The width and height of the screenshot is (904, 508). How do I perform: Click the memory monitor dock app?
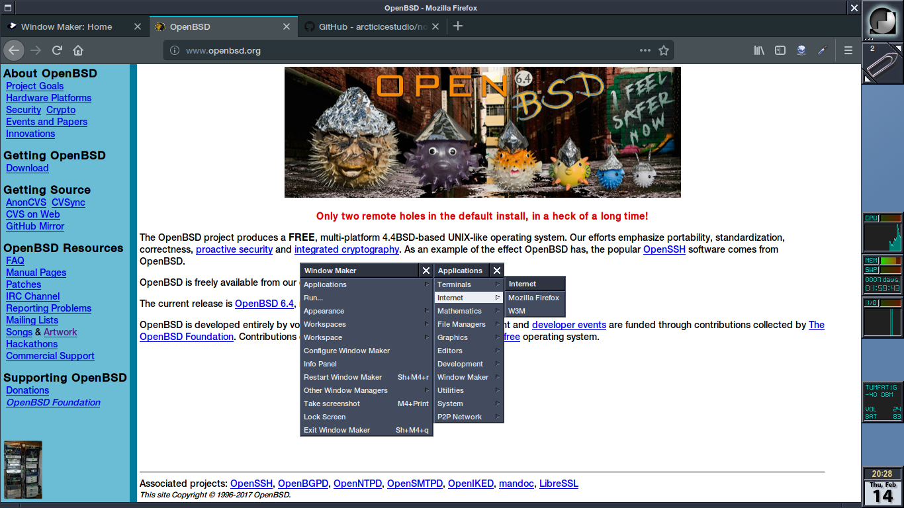[x=883, y=275]
